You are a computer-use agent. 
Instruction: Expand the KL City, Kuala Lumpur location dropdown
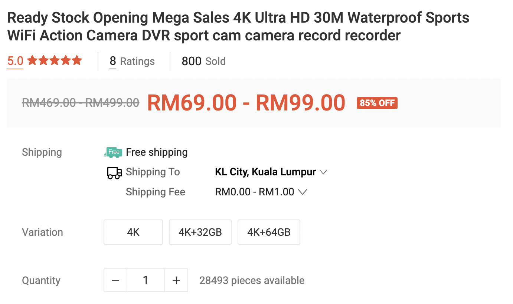tap(265, 172)
